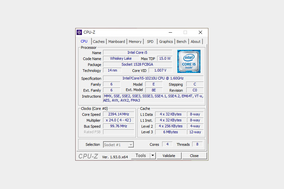Click the Cores count value 4
This screenshot has height=189, width=284.
click(x=167, y=144)
